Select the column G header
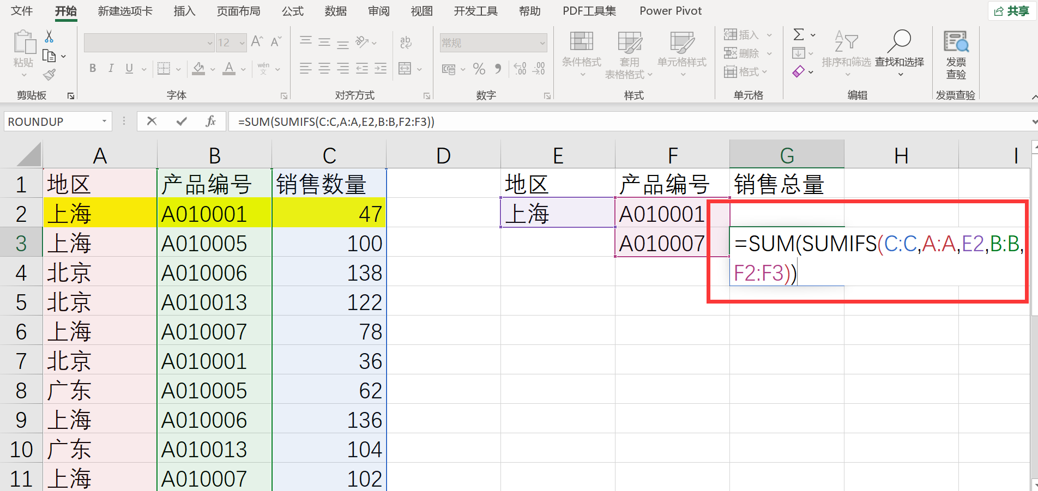Screen dimensions: 1038x491 pos(787,155)
